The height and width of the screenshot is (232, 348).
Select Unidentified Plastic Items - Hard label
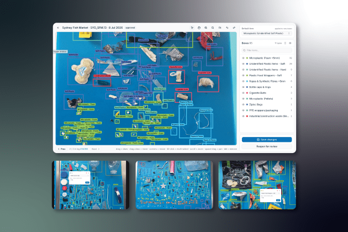(x=267, y=70)
